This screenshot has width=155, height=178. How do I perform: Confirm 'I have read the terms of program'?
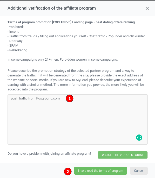click(x=100, y=171)
